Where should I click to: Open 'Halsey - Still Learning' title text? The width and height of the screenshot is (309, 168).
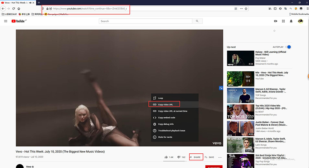pos(271,53)
